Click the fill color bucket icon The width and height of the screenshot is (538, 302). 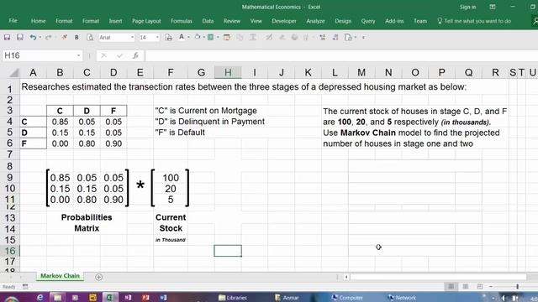click(x=198, y=37)
